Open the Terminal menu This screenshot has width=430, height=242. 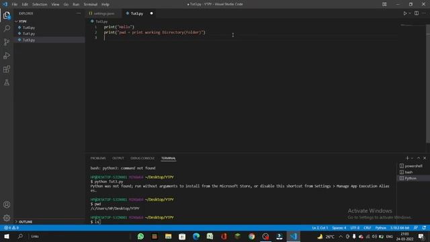(x=90, y=4)
